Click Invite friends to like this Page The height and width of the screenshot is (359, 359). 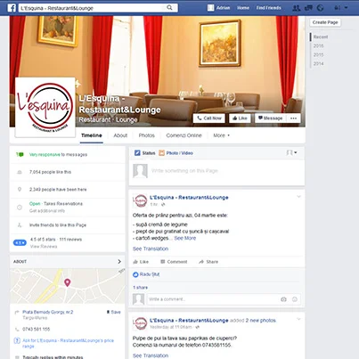pyautogui.click(x=58, y=225)
